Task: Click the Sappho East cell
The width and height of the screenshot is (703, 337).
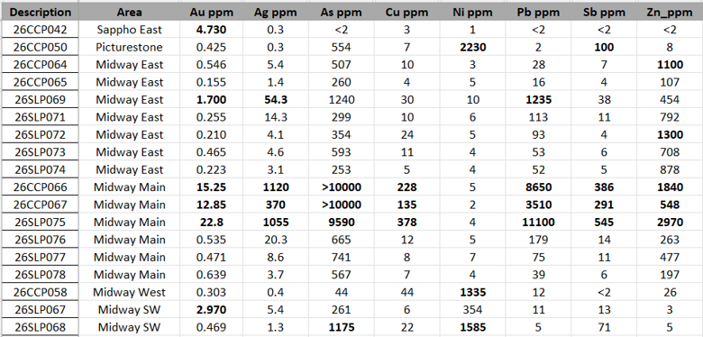Action: click(x=130, y=30)
